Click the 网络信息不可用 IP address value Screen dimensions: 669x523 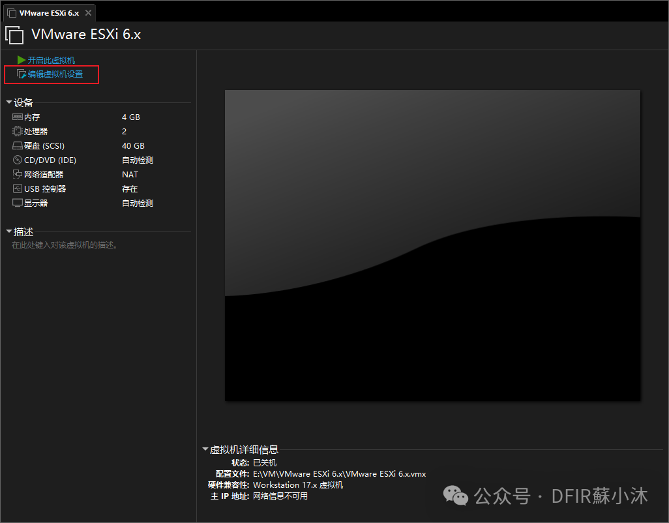(x=280, y=496)
